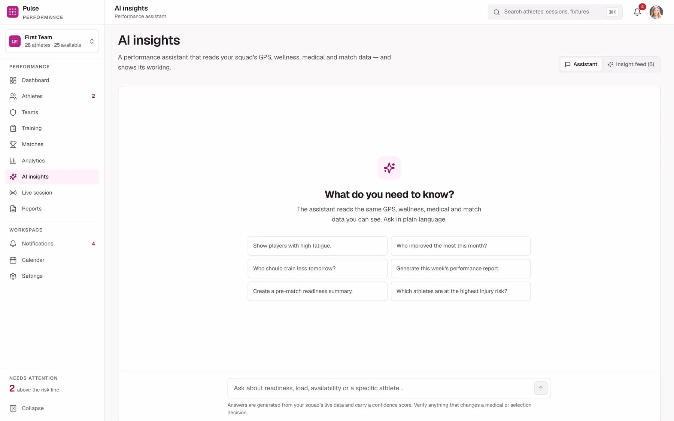This screenshot has height=421, width=674.
Task: Open the Athletes menu item
Action: 52,97
